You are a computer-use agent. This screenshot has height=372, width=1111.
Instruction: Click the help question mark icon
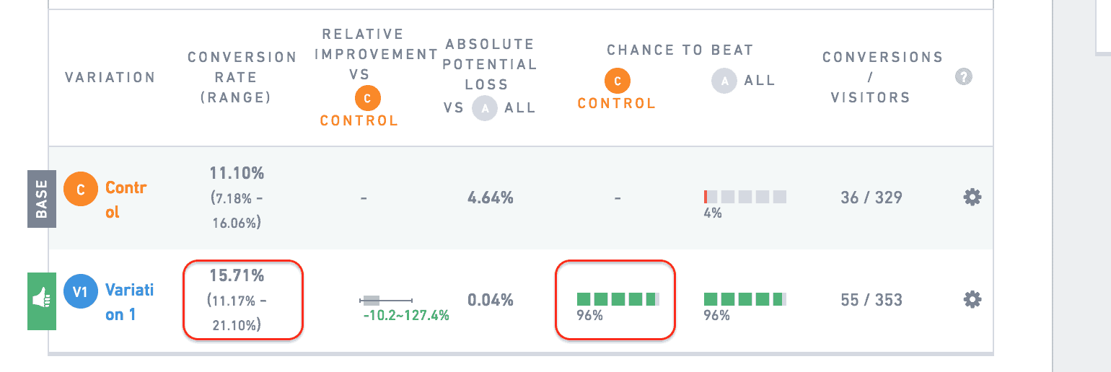click(x=963, y=76)
